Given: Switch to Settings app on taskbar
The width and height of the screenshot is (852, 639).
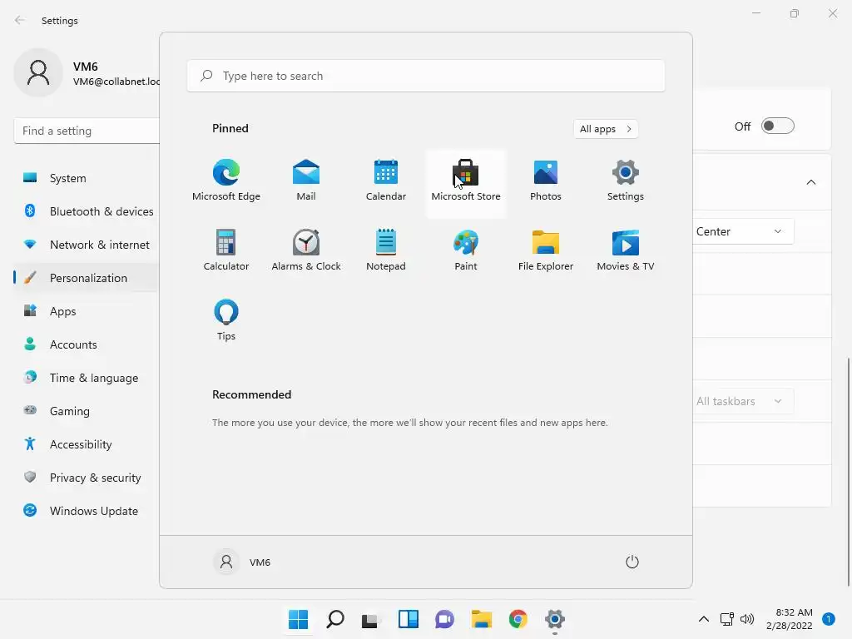Looking at the screenshot, I should [x=555, y=619].
